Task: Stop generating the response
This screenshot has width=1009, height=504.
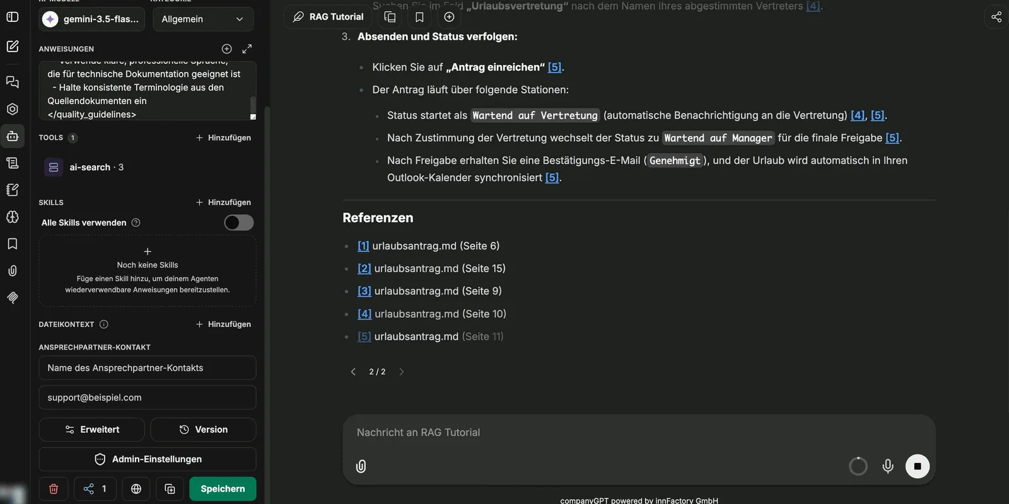Action: [918, 466]
